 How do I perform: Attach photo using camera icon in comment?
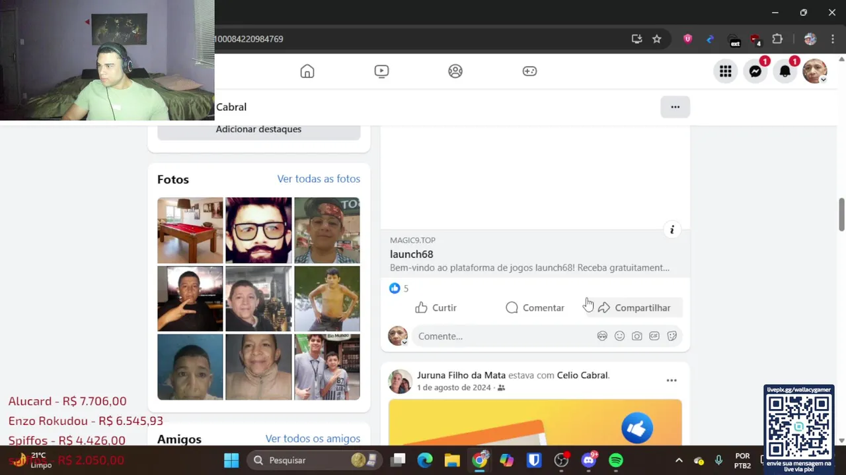tap(636, 336)
